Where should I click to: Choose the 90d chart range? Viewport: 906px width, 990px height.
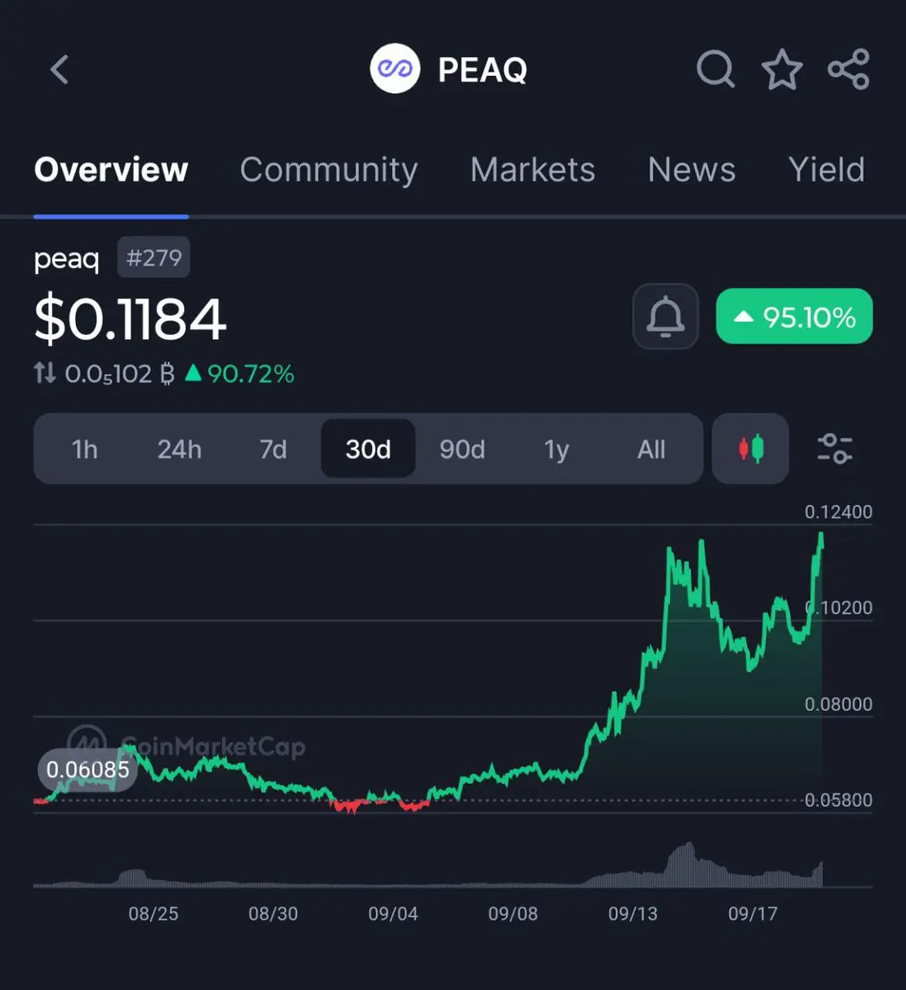click(x=462, y=450)
